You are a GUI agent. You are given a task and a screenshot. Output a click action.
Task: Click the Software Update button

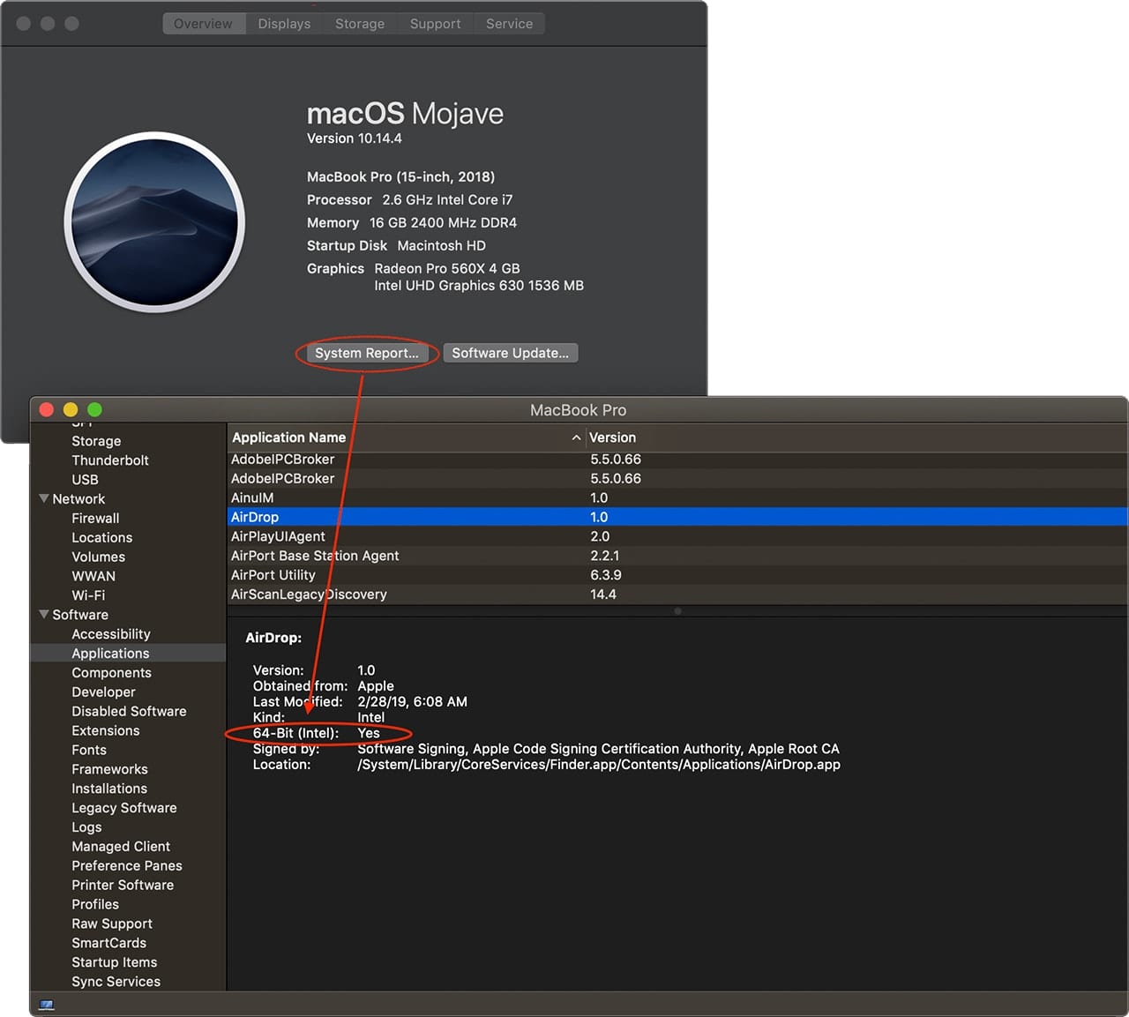[510, 353]
